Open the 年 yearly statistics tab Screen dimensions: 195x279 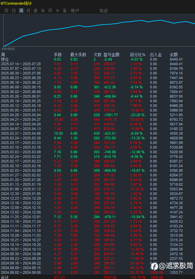43,11
